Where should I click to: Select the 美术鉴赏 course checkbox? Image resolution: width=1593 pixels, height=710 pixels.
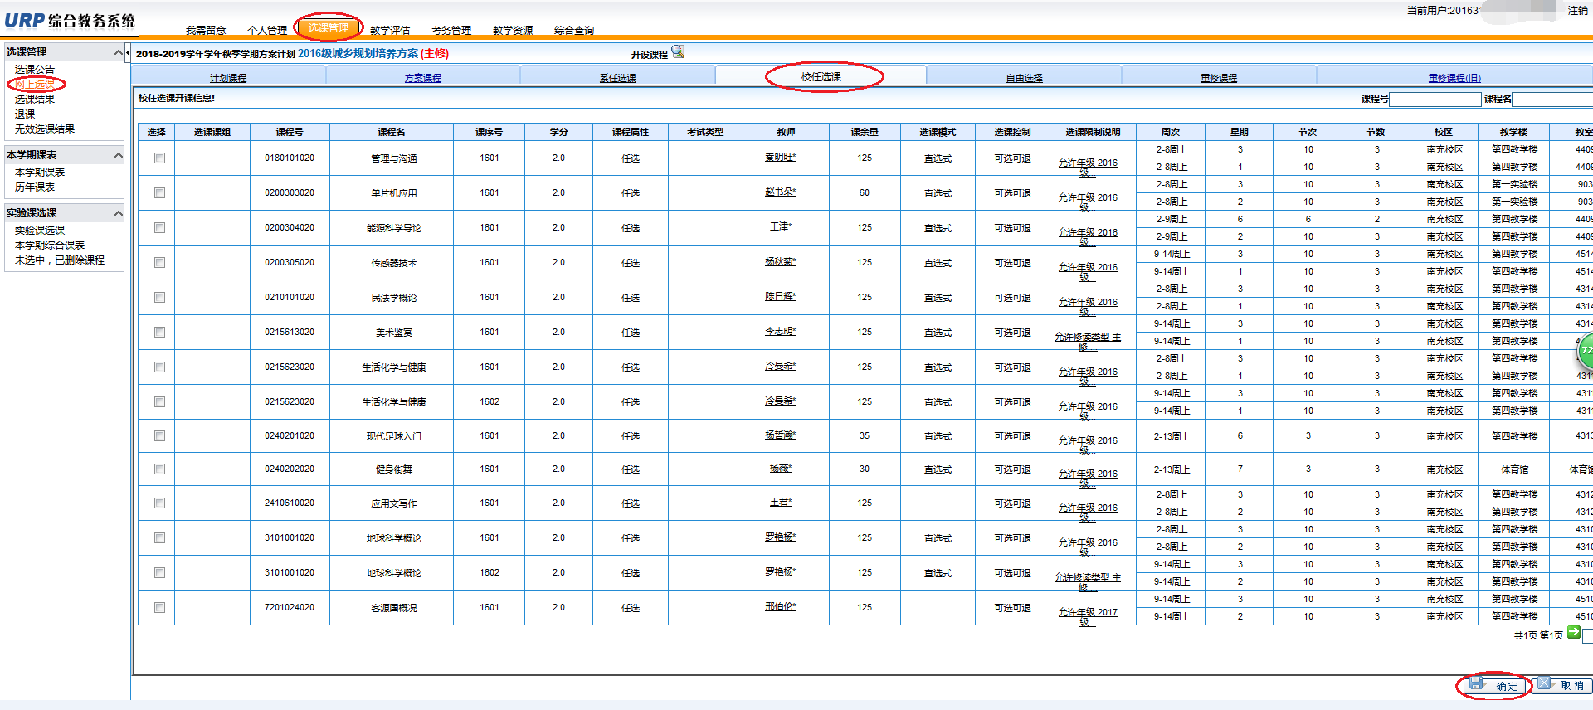159,333
